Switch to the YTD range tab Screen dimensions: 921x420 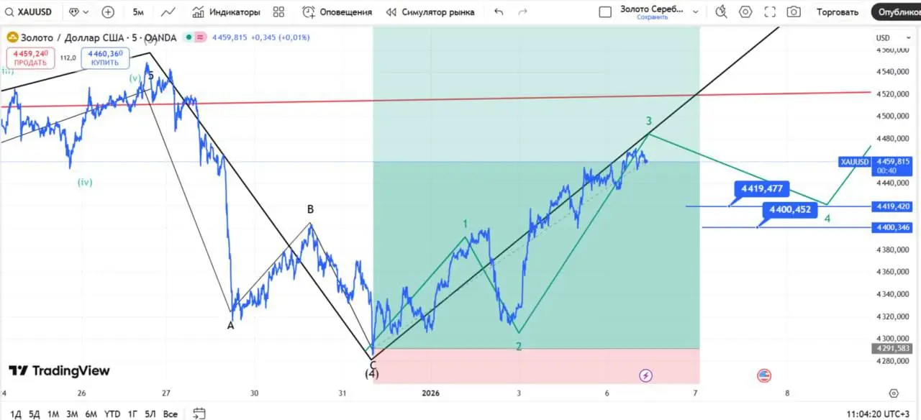coord(112,414)
